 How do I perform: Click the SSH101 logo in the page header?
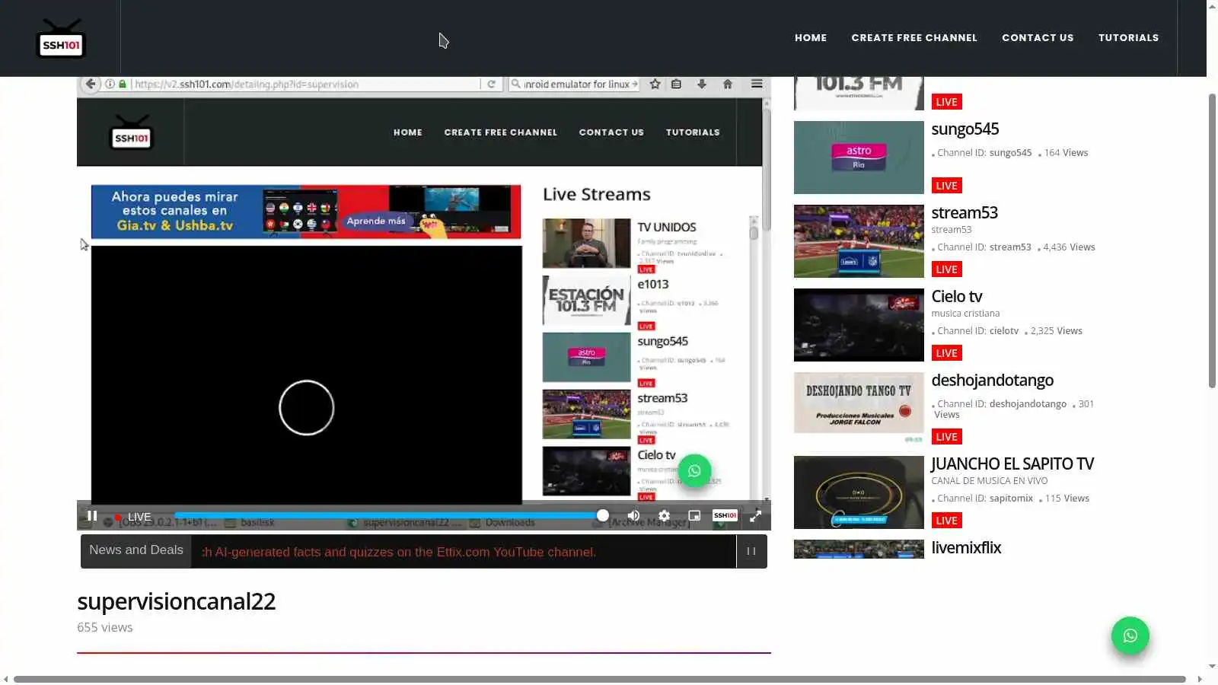point(61,38)
